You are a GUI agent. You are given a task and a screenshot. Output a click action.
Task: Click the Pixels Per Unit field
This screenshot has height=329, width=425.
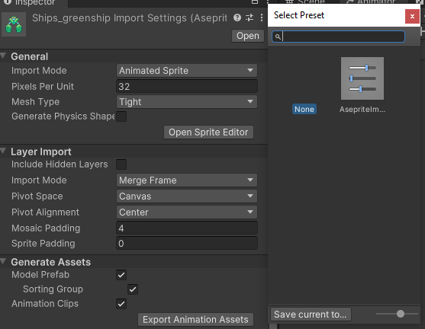187,87
